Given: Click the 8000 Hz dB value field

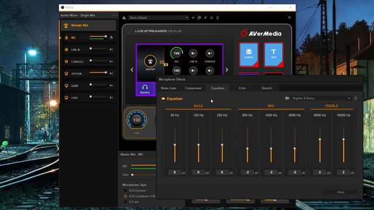Looking at the screenshot, I should (320, 172).
